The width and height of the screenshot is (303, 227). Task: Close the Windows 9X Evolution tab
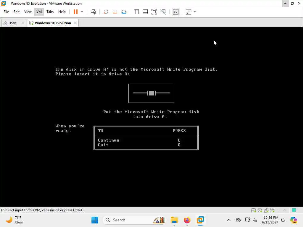pyautogui.click(x=75, y=23)
